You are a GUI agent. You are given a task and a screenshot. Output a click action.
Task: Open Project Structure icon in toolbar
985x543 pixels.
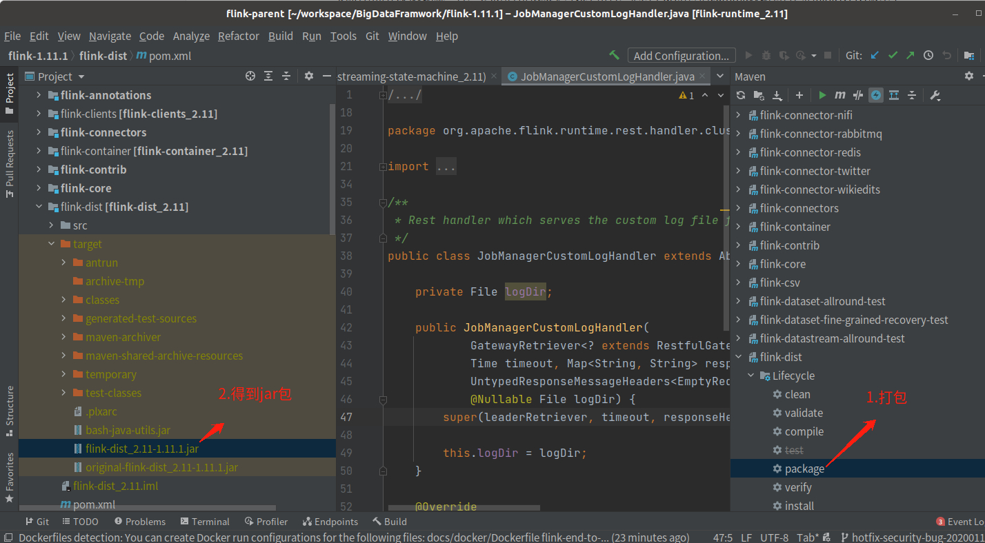coord(969,55)
